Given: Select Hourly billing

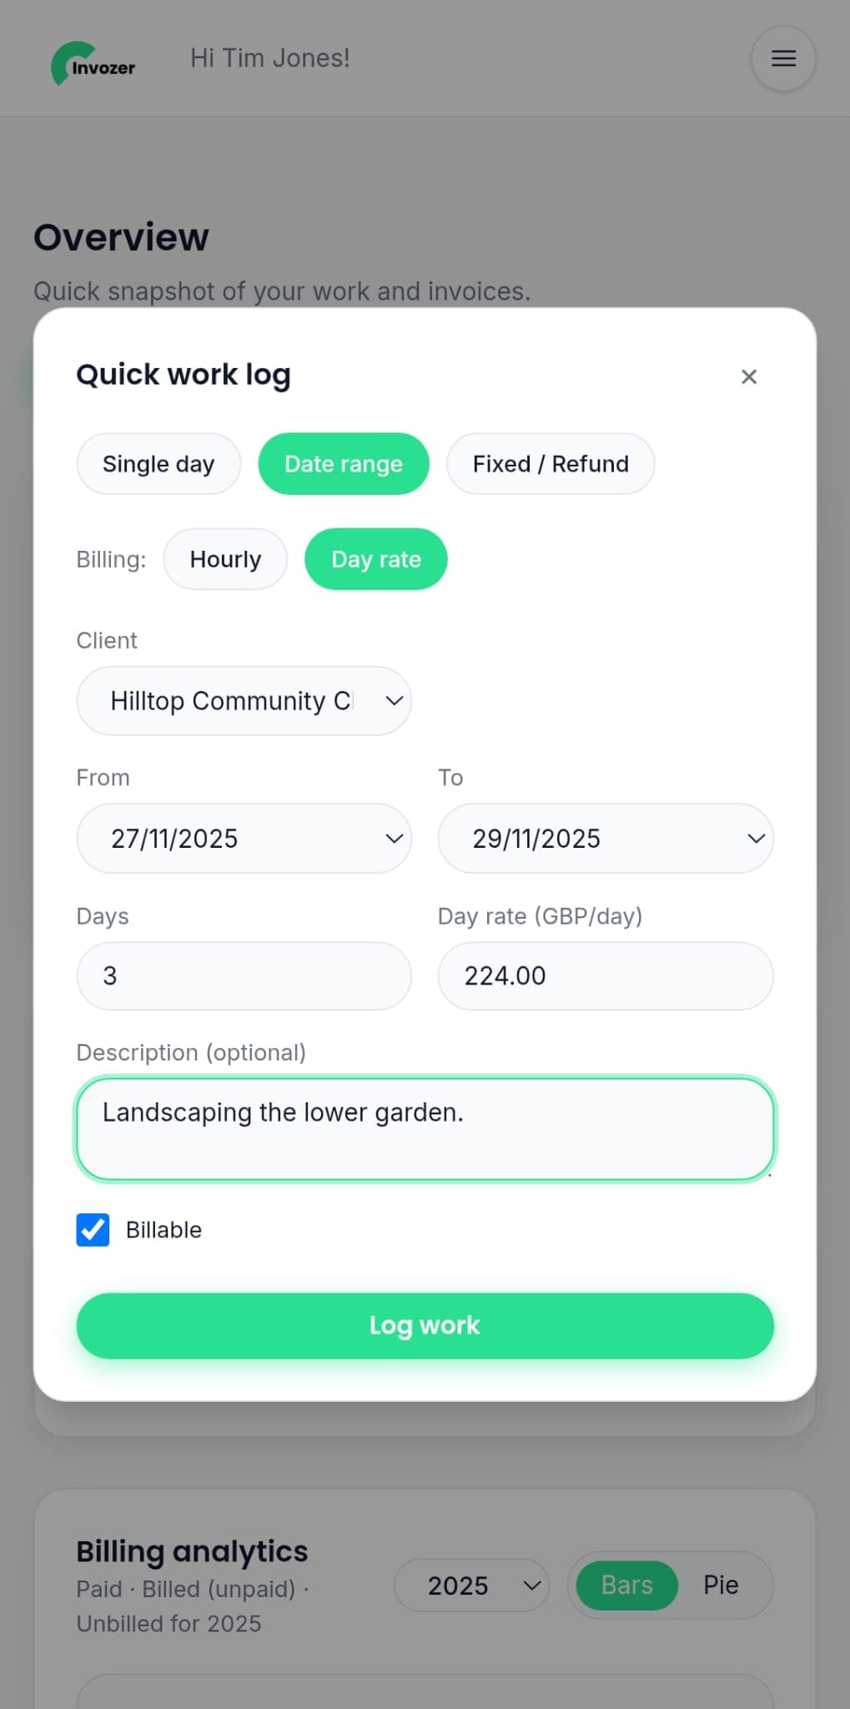Looking at the screenshot, I should [225, 559].
